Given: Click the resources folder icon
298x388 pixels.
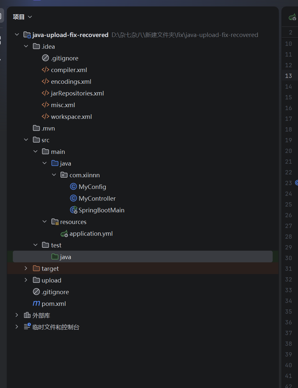Looking at the screenshot, I should pos(55,222).
